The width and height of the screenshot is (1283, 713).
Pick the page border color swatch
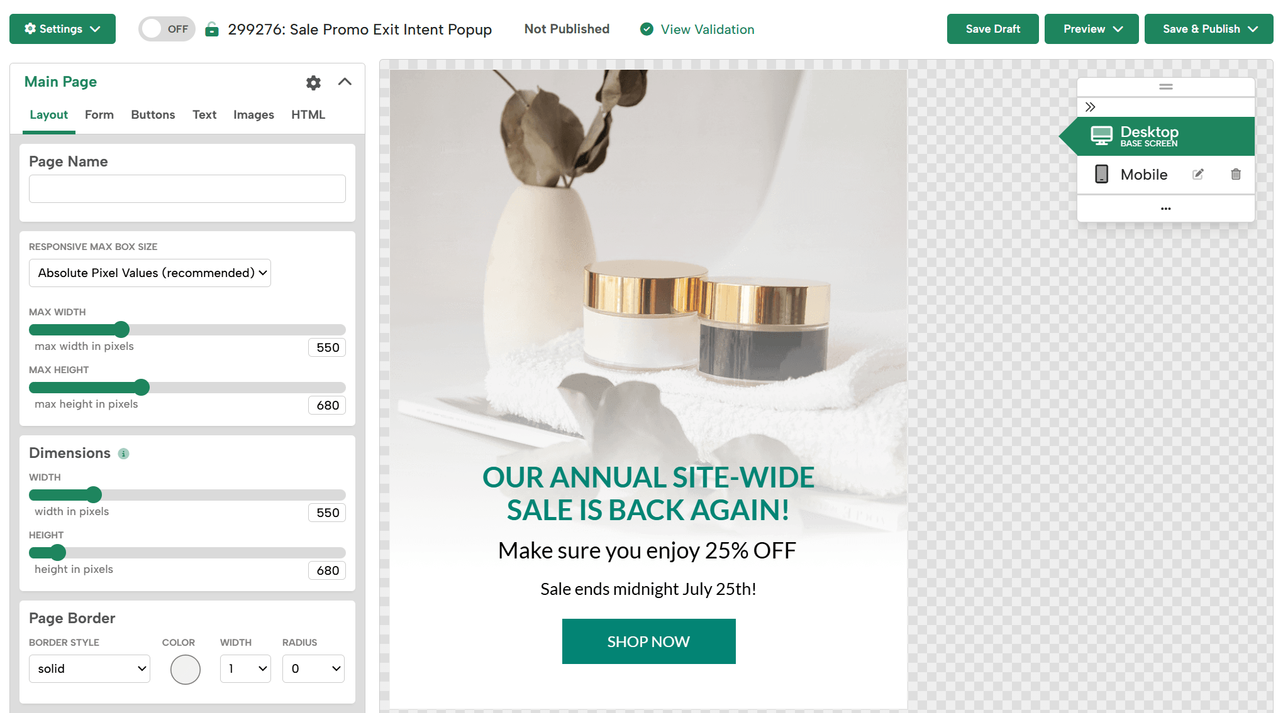click(x=186, y=670)
